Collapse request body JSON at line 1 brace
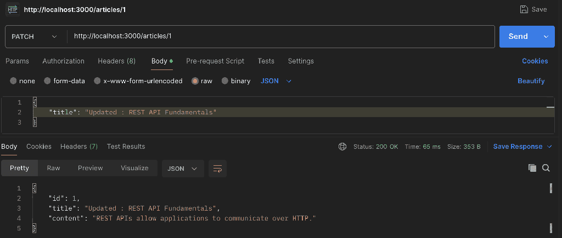 coord(35,102)
